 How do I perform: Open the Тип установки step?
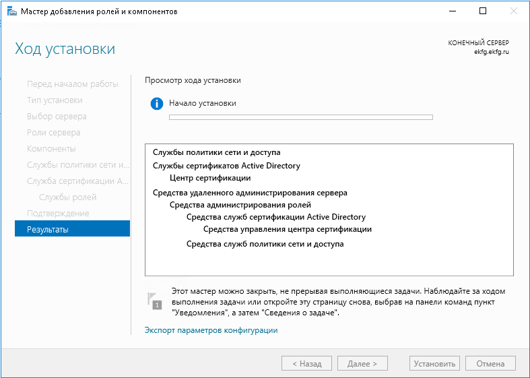tap(55, 100)
